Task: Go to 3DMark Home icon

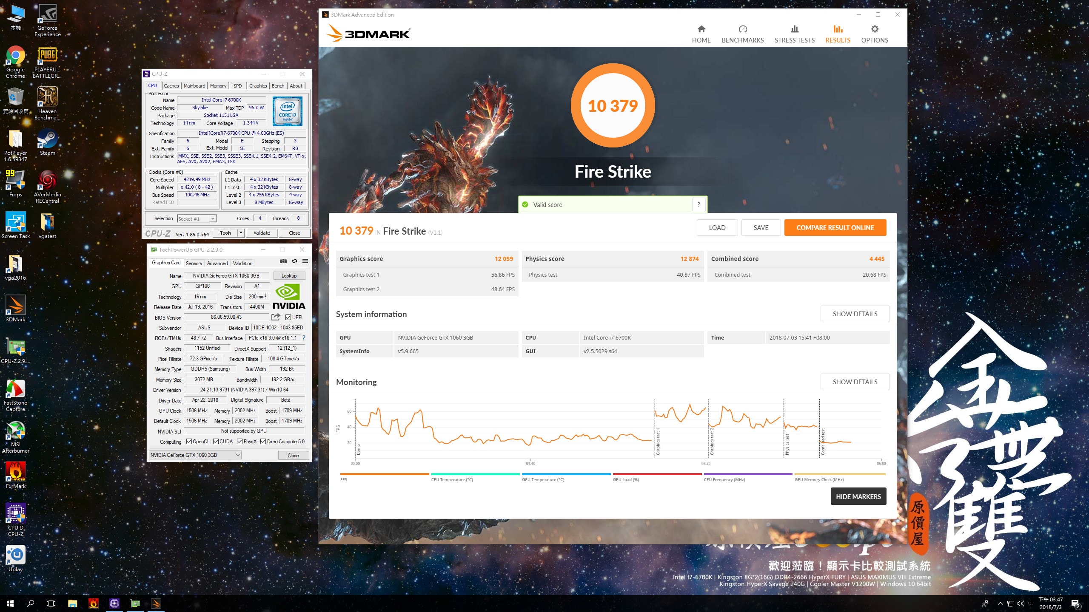Action: [701, 29]
